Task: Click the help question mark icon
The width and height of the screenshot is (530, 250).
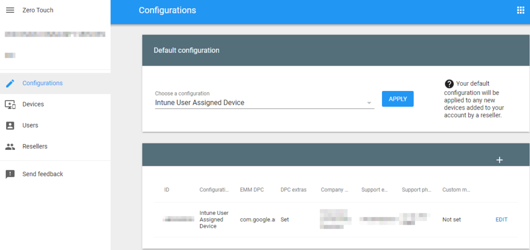Action: (x=449, y=84)
